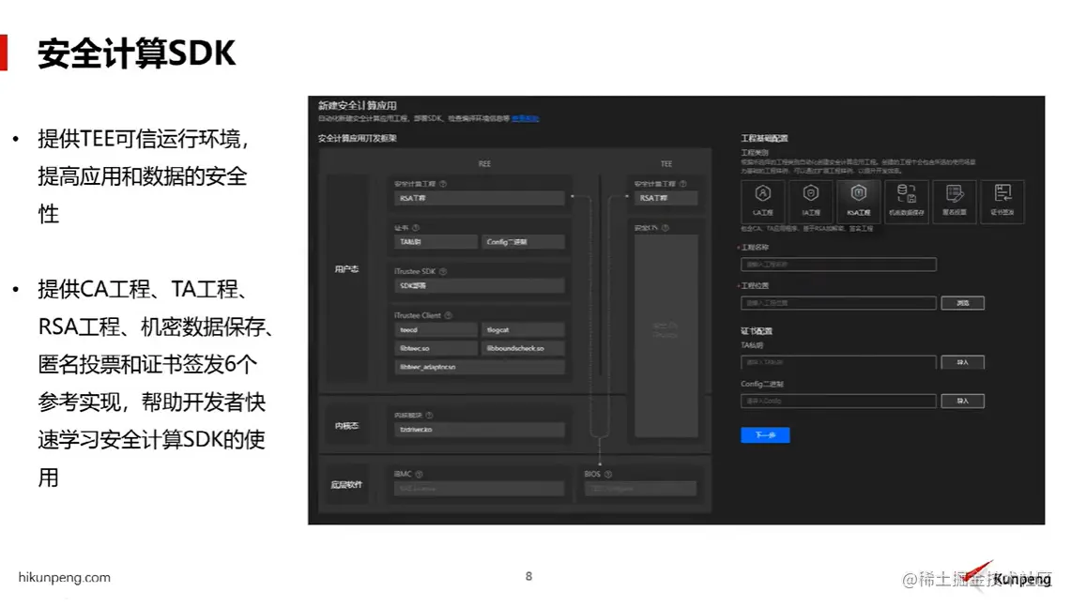The image size is (1071, 607).
Task: Open help icon beside iTrustee SDK
Action: (443, 271)
